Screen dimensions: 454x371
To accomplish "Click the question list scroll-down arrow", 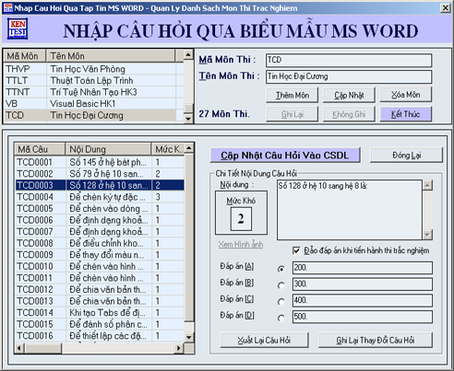I will click(189, 337).
